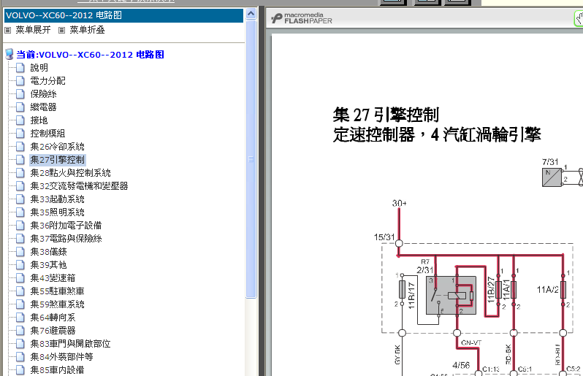Click the page icon next to 繼電器

pos(20,107)
